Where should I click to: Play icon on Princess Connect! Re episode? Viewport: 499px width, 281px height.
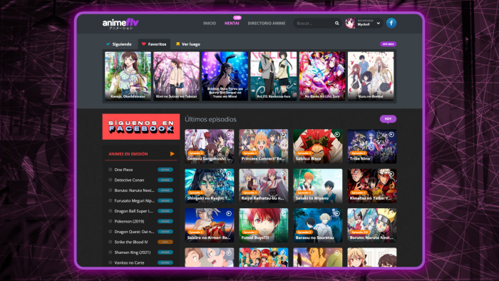[x=282, y=135]
